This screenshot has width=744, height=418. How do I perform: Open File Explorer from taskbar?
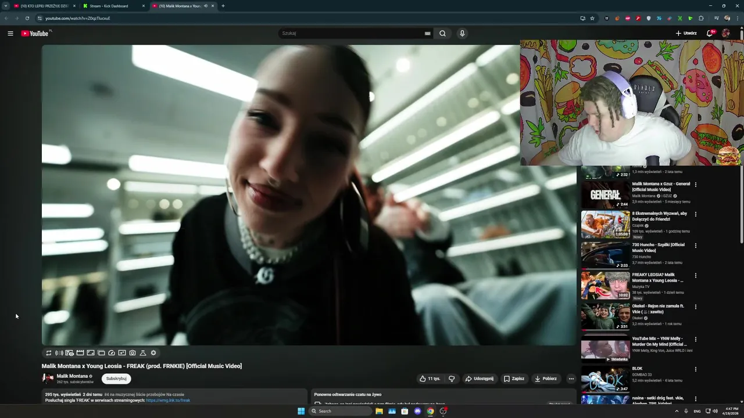(379, 411)
